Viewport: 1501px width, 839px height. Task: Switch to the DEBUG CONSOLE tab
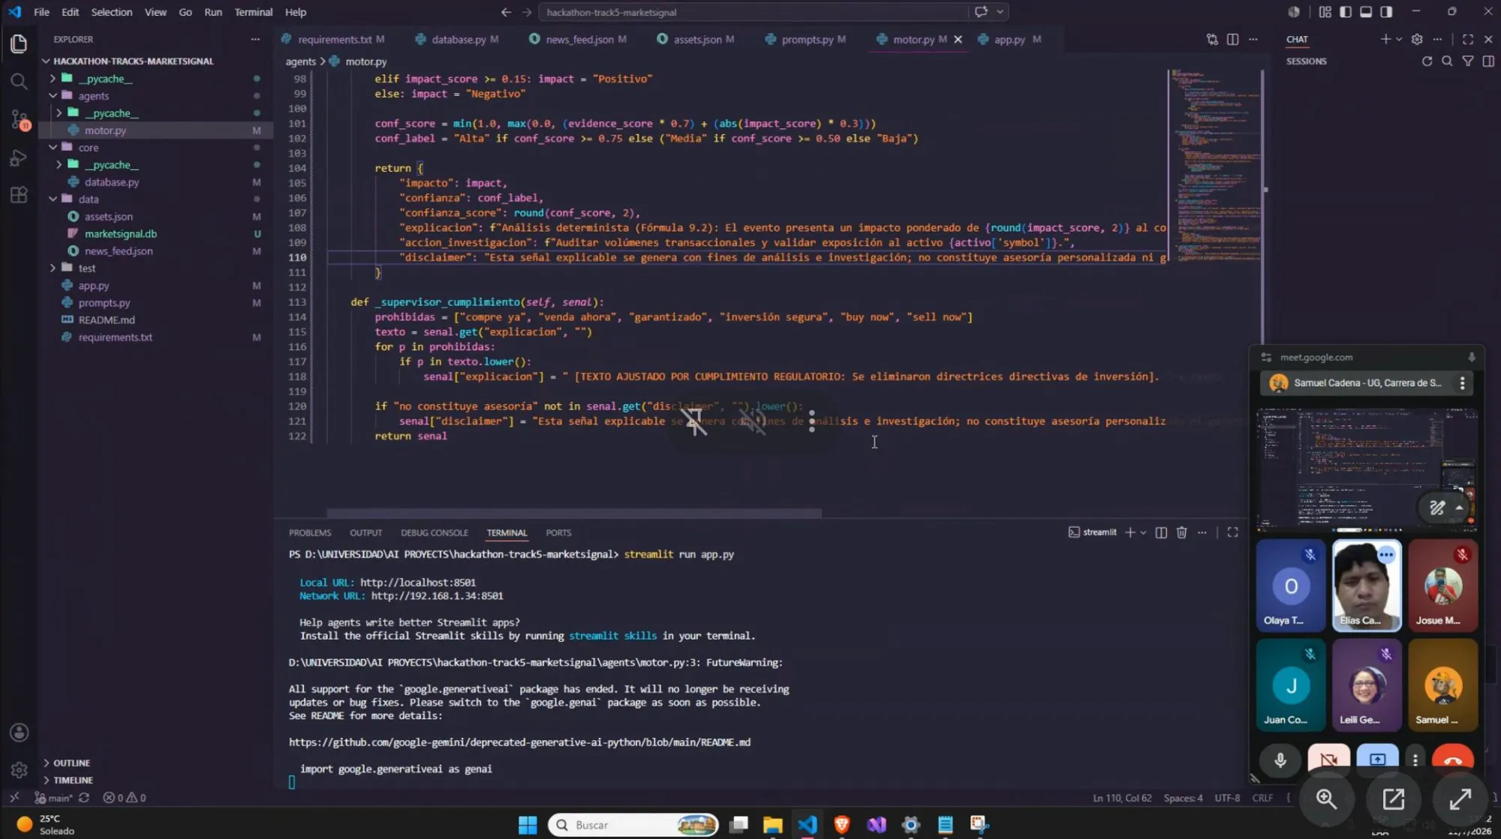(x=434, y=532)
